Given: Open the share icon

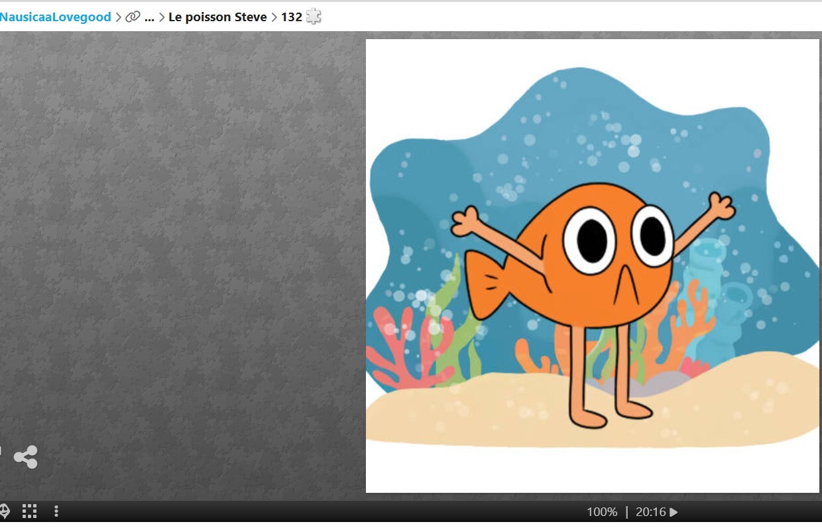Looking at the screenshot, I should coord(26,457).
